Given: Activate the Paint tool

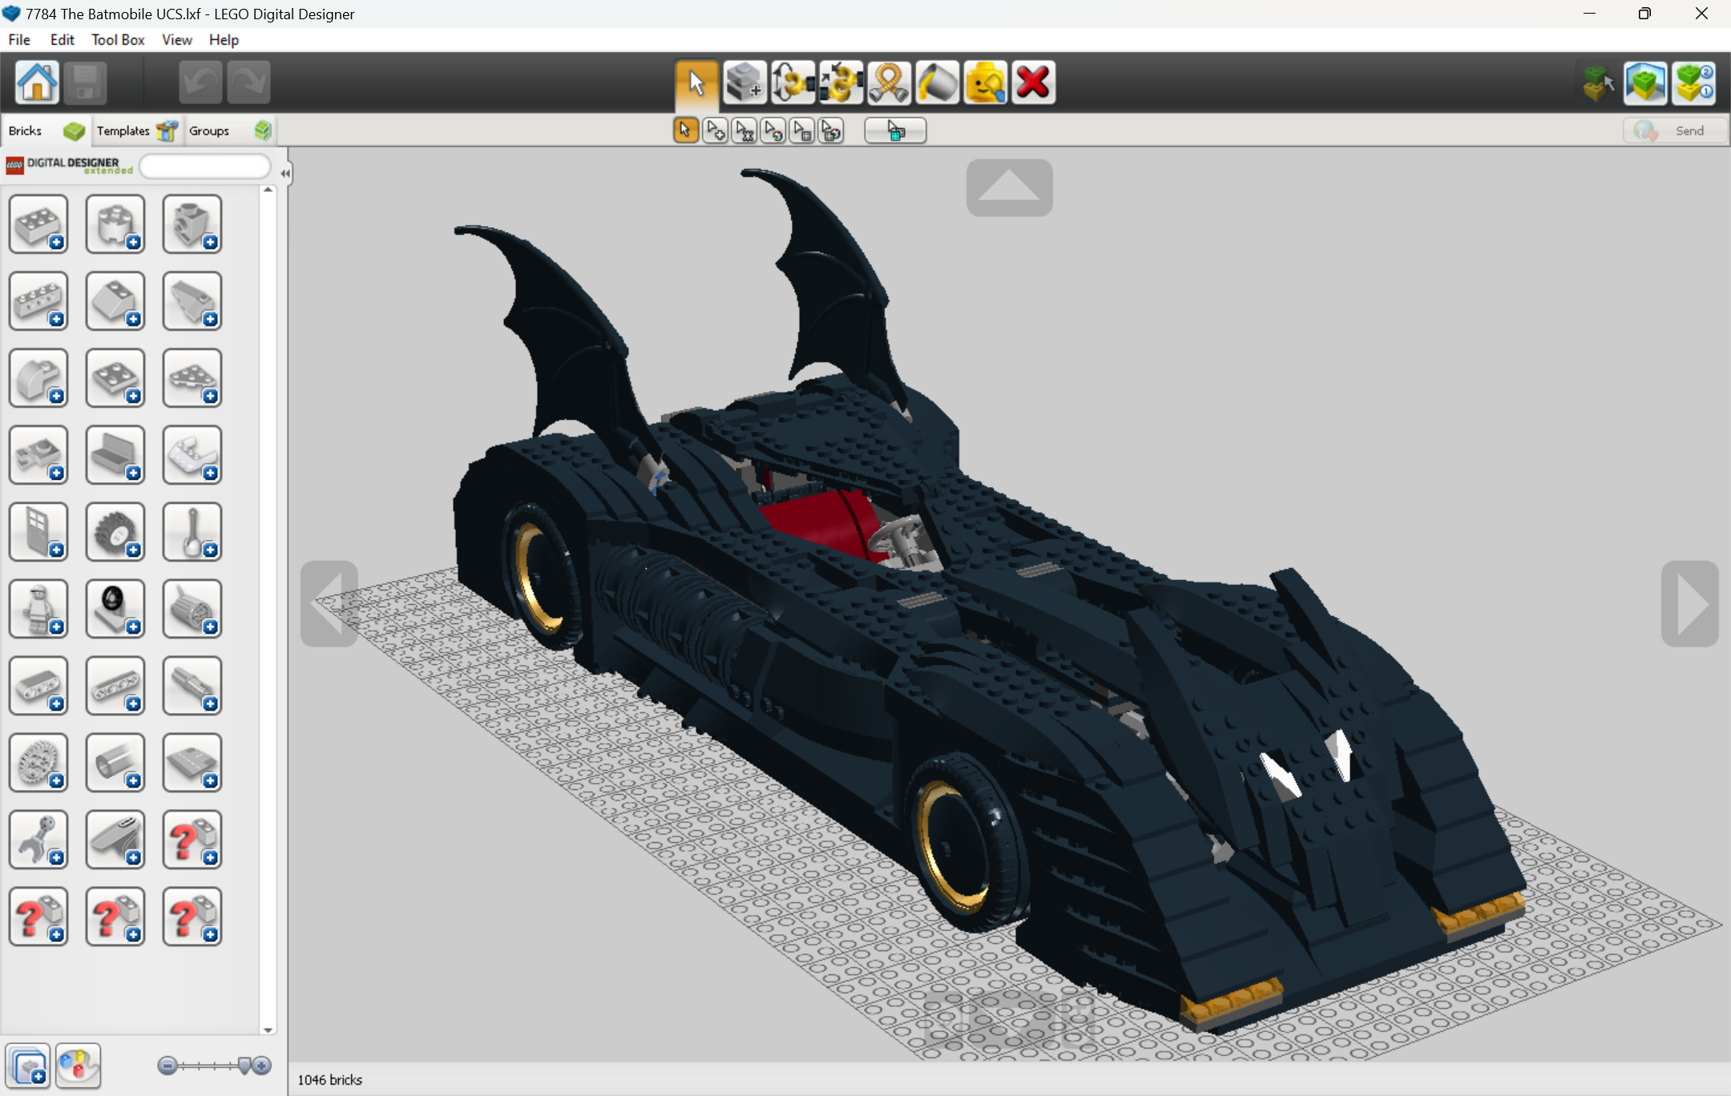Looking at the screenshot, I should point(936,82).
